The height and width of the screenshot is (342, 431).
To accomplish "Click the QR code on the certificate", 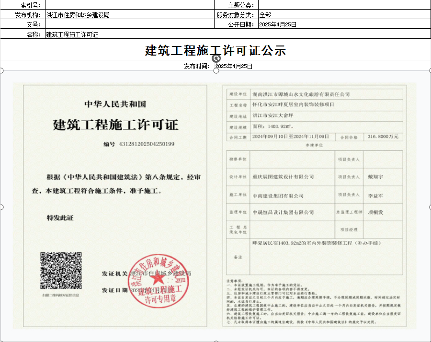I will tap(61, 271).
